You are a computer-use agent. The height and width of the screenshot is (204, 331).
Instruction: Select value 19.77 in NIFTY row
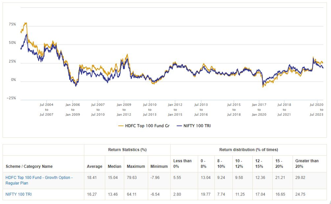pos(206,194)
